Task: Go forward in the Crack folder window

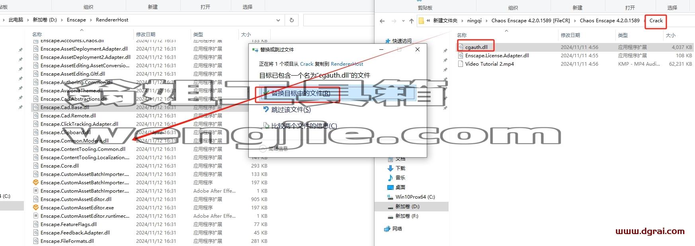Action: [x=394, y=21]
